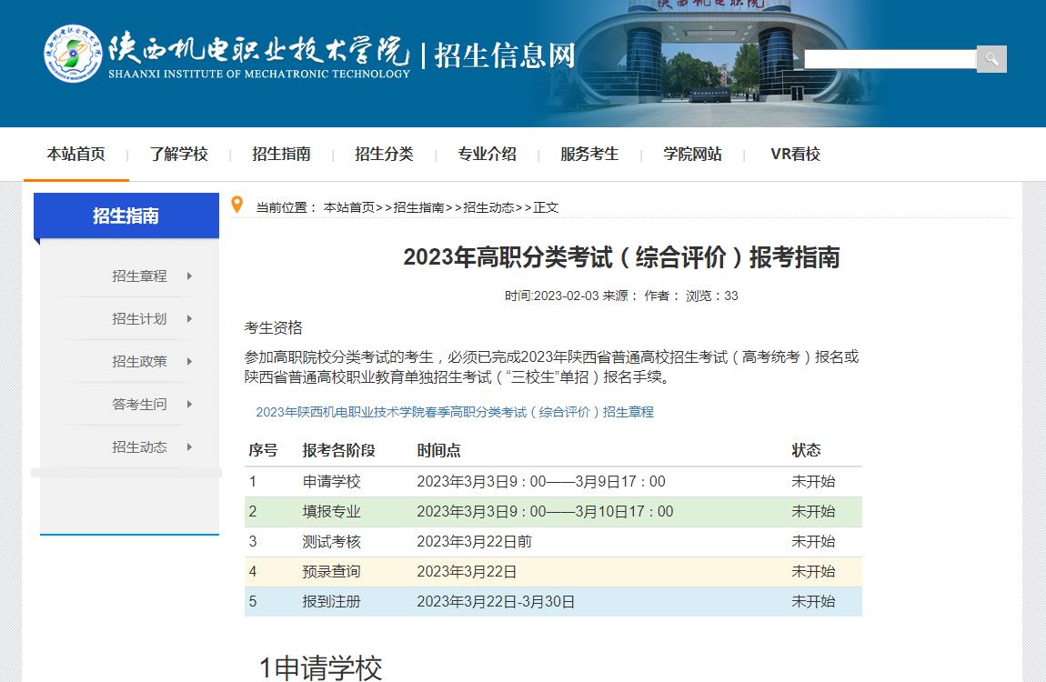1046x682 pixels.
Task: Open the 学院网站 navigation item
Action: (692, 154)
